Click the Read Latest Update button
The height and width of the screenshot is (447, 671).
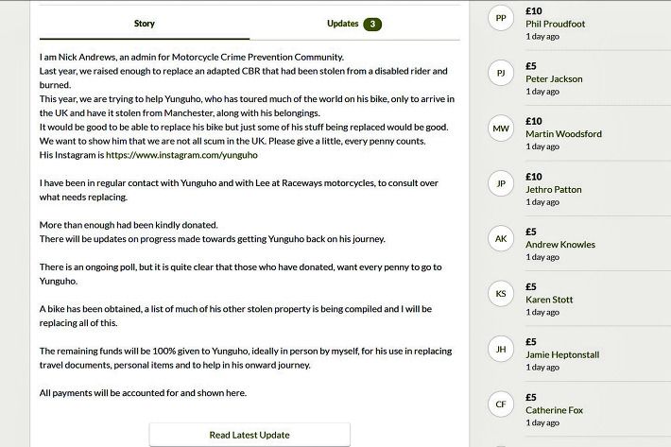click(249, 435)
